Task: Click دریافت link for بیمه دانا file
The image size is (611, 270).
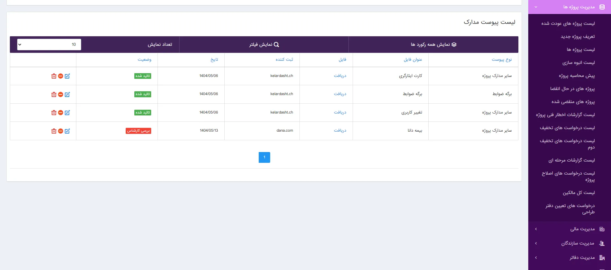Action: 340,131
